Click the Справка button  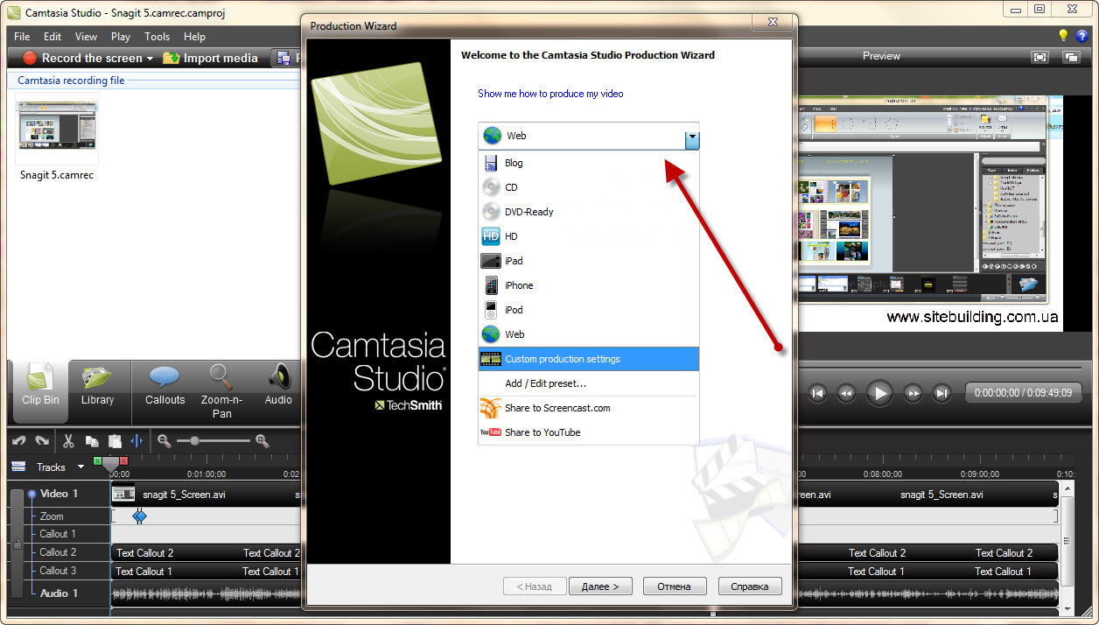[750, 586]
